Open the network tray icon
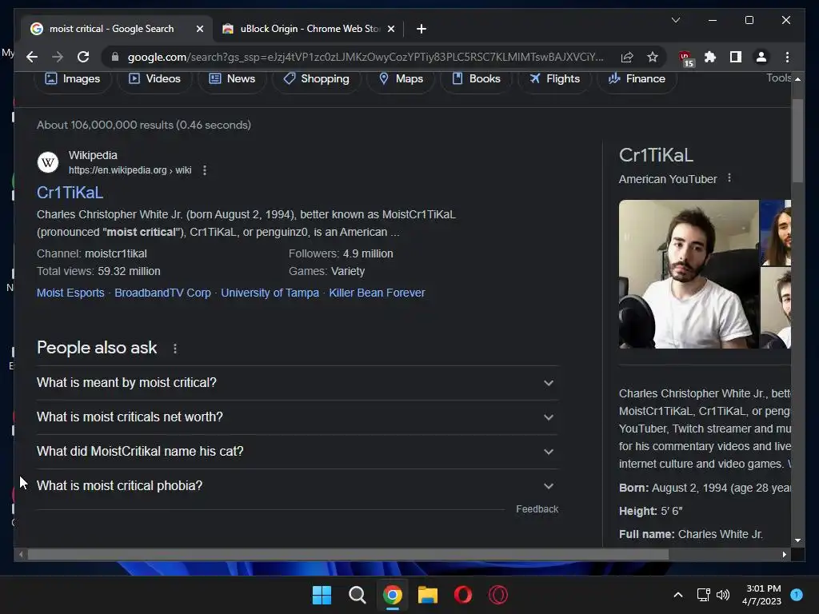Screen dimensions: 819x614 point(703,595)
